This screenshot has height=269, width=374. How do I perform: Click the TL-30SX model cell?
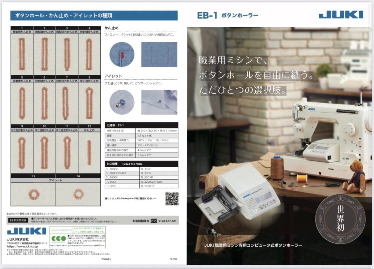[122, 182]
